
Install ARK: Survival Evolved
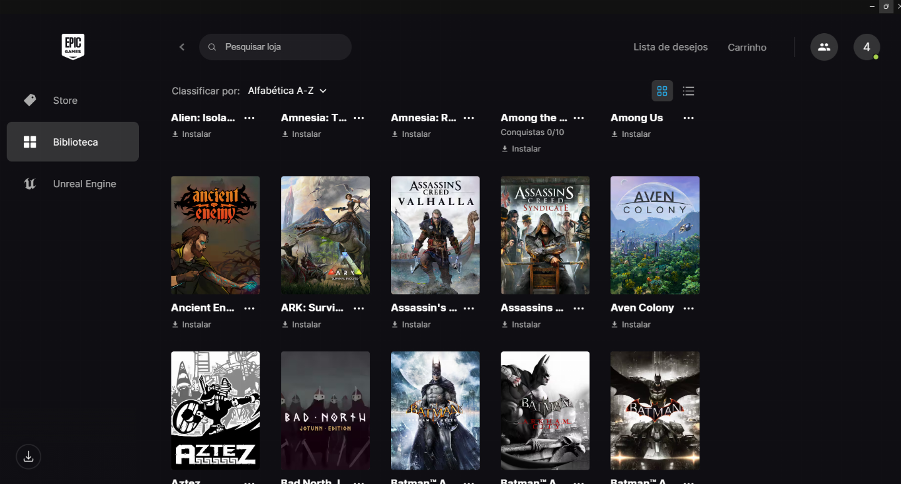click(301, 325)
